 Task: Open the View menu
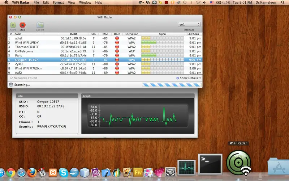click(x=71, y=3)
